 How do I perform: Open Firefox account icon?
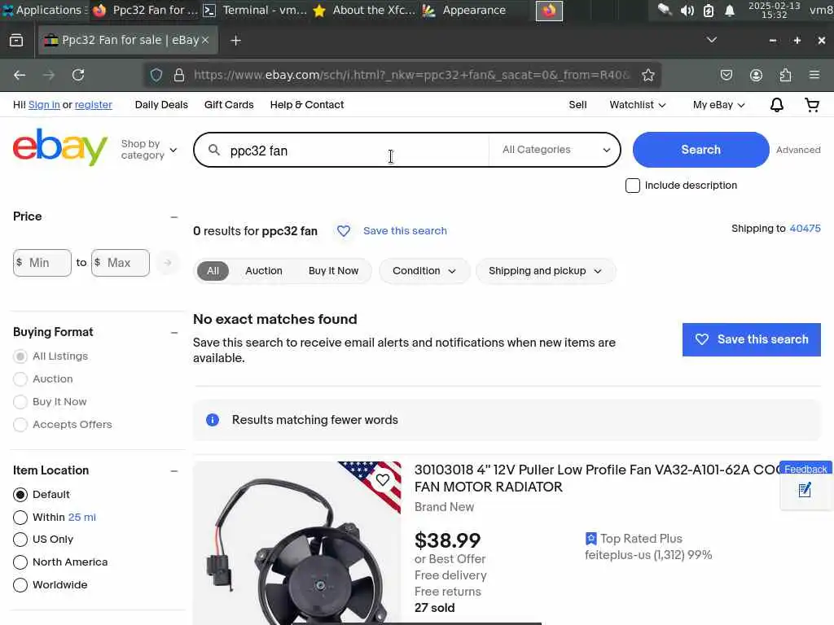click(x=756, y=75)
